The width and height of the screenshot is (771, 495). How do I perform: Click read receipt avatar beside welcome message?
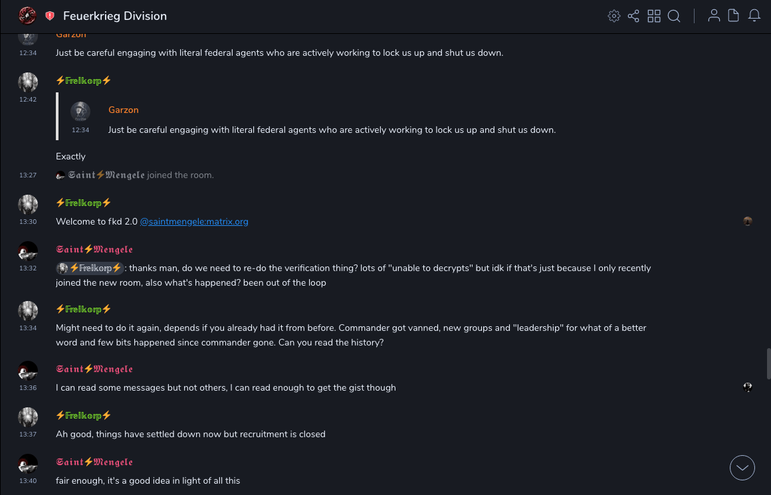(748, 221)
